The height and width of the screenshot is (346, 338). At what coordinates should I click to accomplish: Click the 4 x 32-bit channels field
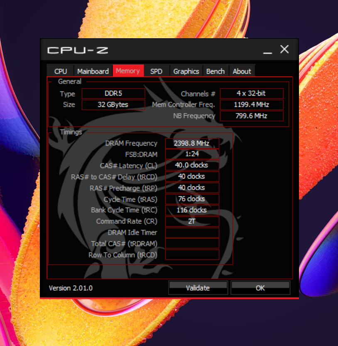[x=252, y=93]
